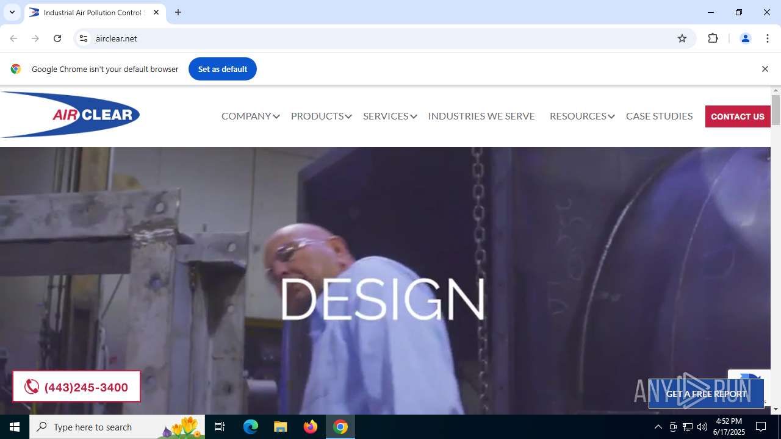
Task: Open the Windows Start menu
Action: (15, 427)
